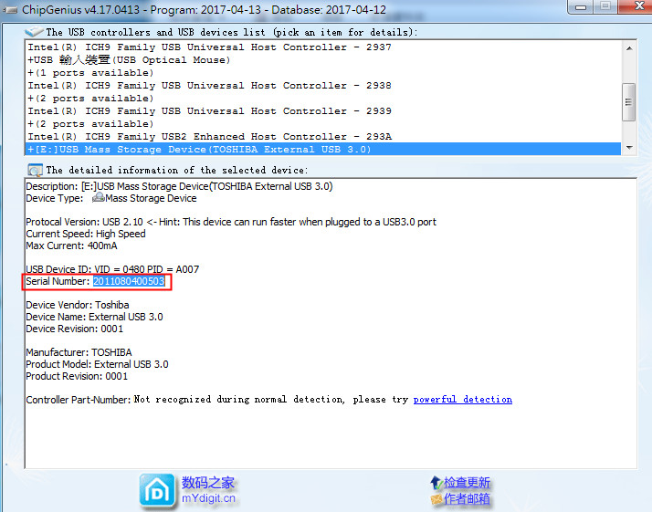Open the 作者邮箱 author email link
Viewport: 652px width, 512px height.
(467, 498)
